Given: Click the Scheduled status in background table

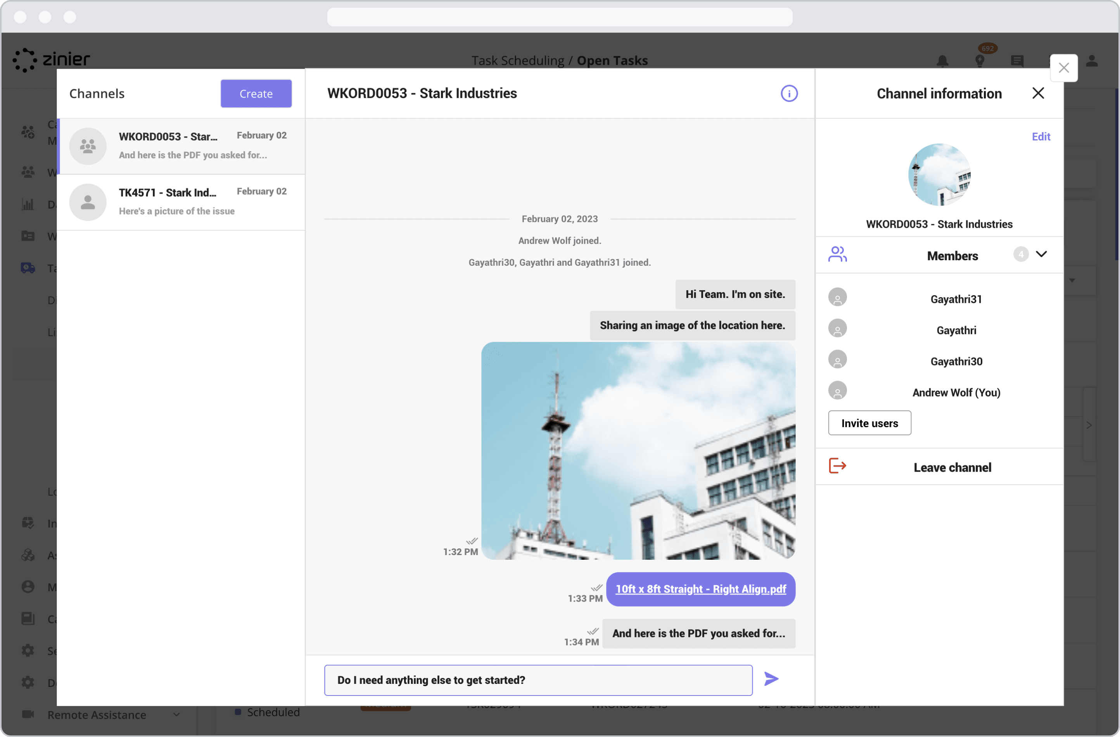Looking at the screenshot, I should point(273,712).
